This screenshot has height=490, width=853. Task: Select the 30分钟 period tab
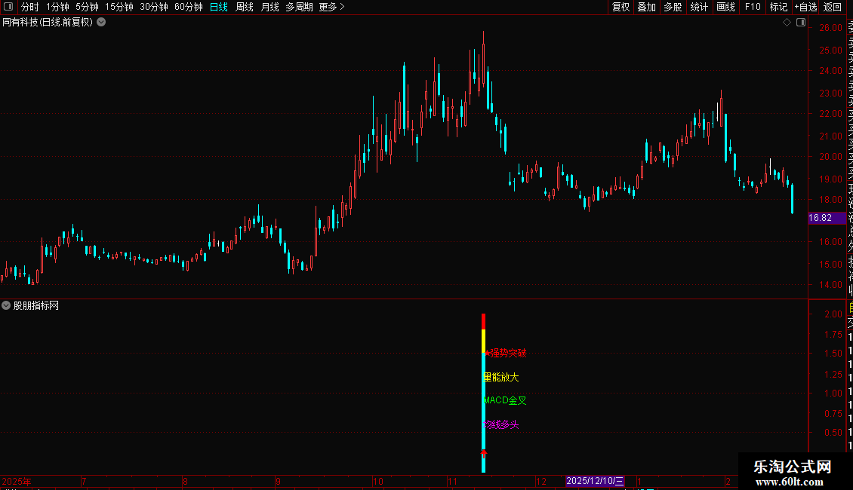(153, 7)
